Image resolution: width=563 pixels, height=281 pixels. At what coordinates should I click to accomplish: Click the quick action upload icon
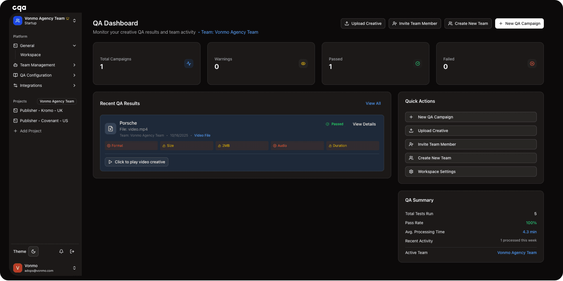pyautogui.click(x=411, y=131)
